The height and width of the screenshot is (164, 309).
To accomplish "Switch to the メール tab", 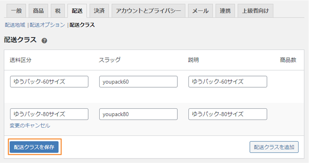I will pos(200,11).
